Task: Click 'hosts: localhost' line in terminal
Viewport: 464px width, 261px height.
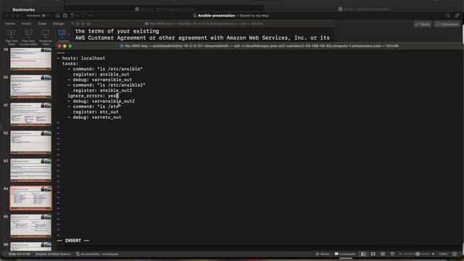Action: 80,58
